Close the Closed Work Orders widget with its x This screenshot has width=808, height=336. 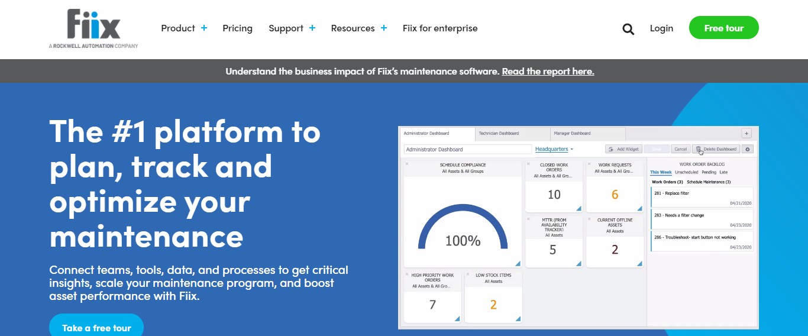pos(528,164)
